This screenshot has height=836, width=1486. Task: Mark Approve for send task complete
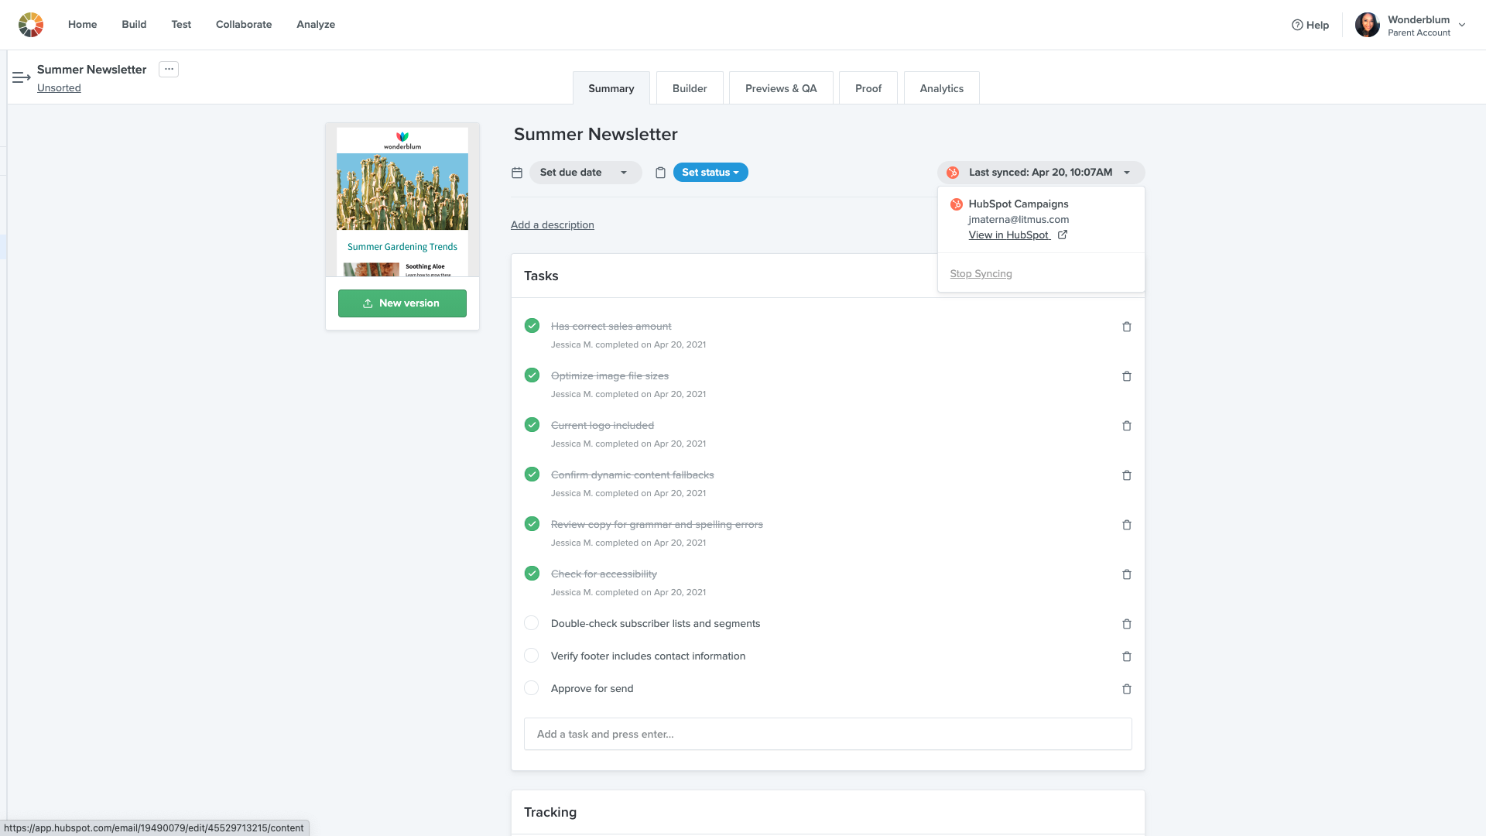pyautogui.click(x=532, y=688)
